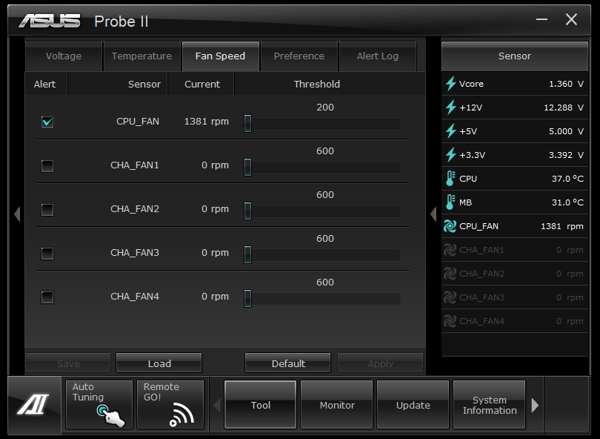Click the Vcore lightning bolt icon
The height and width of the screenshot is (439, 600).
[450, 84]
